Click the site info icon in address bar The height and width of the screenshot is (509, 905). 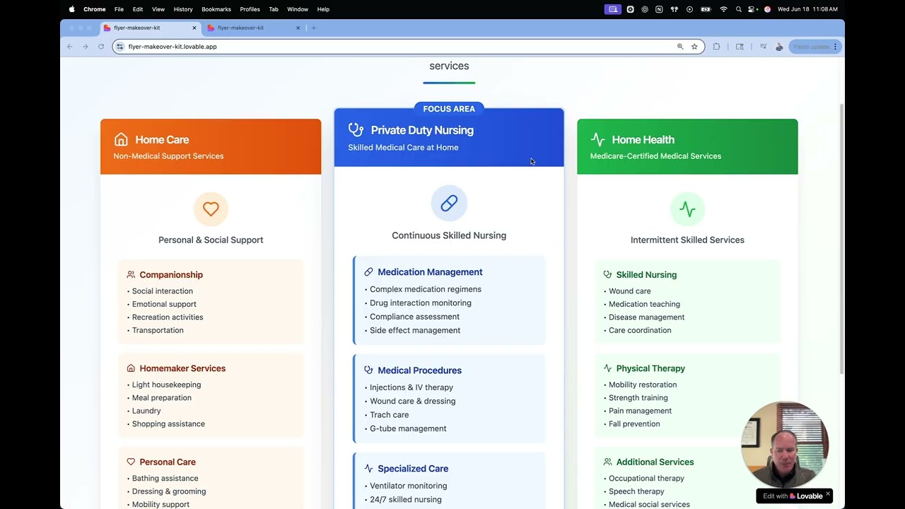point(120,47)
